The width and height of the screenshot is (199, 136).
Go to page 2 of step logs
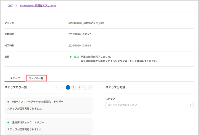coord(74,87)
